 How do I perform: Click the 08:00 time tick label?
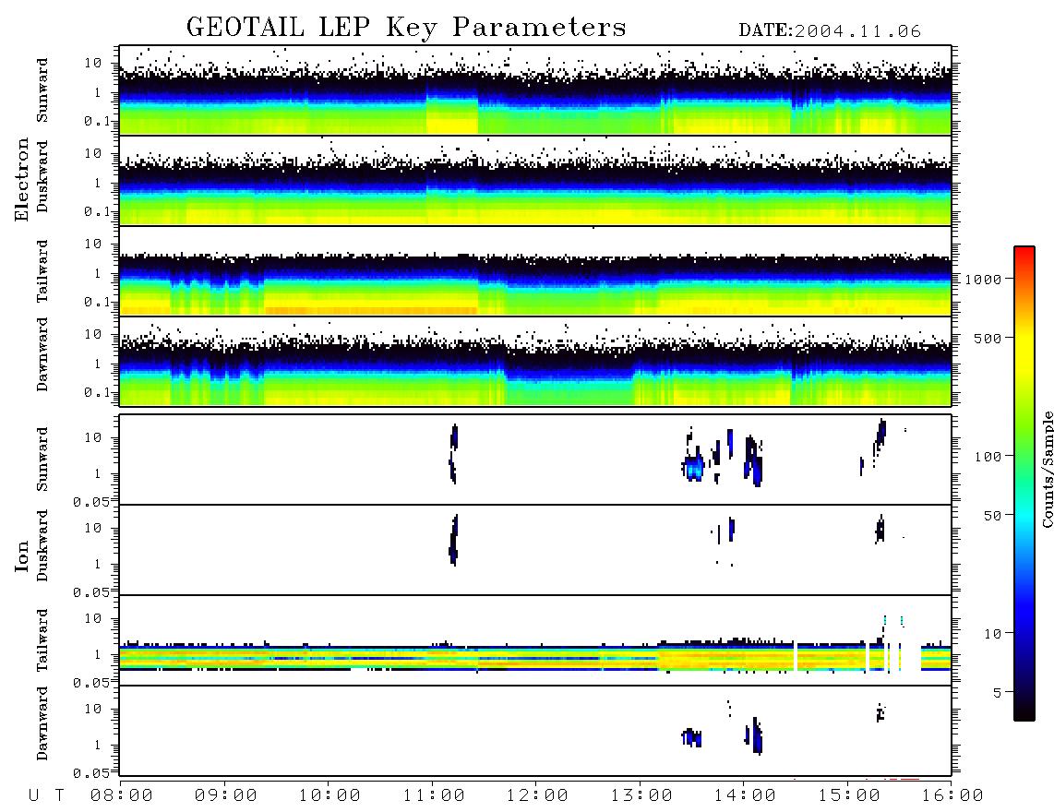[122, 796]
